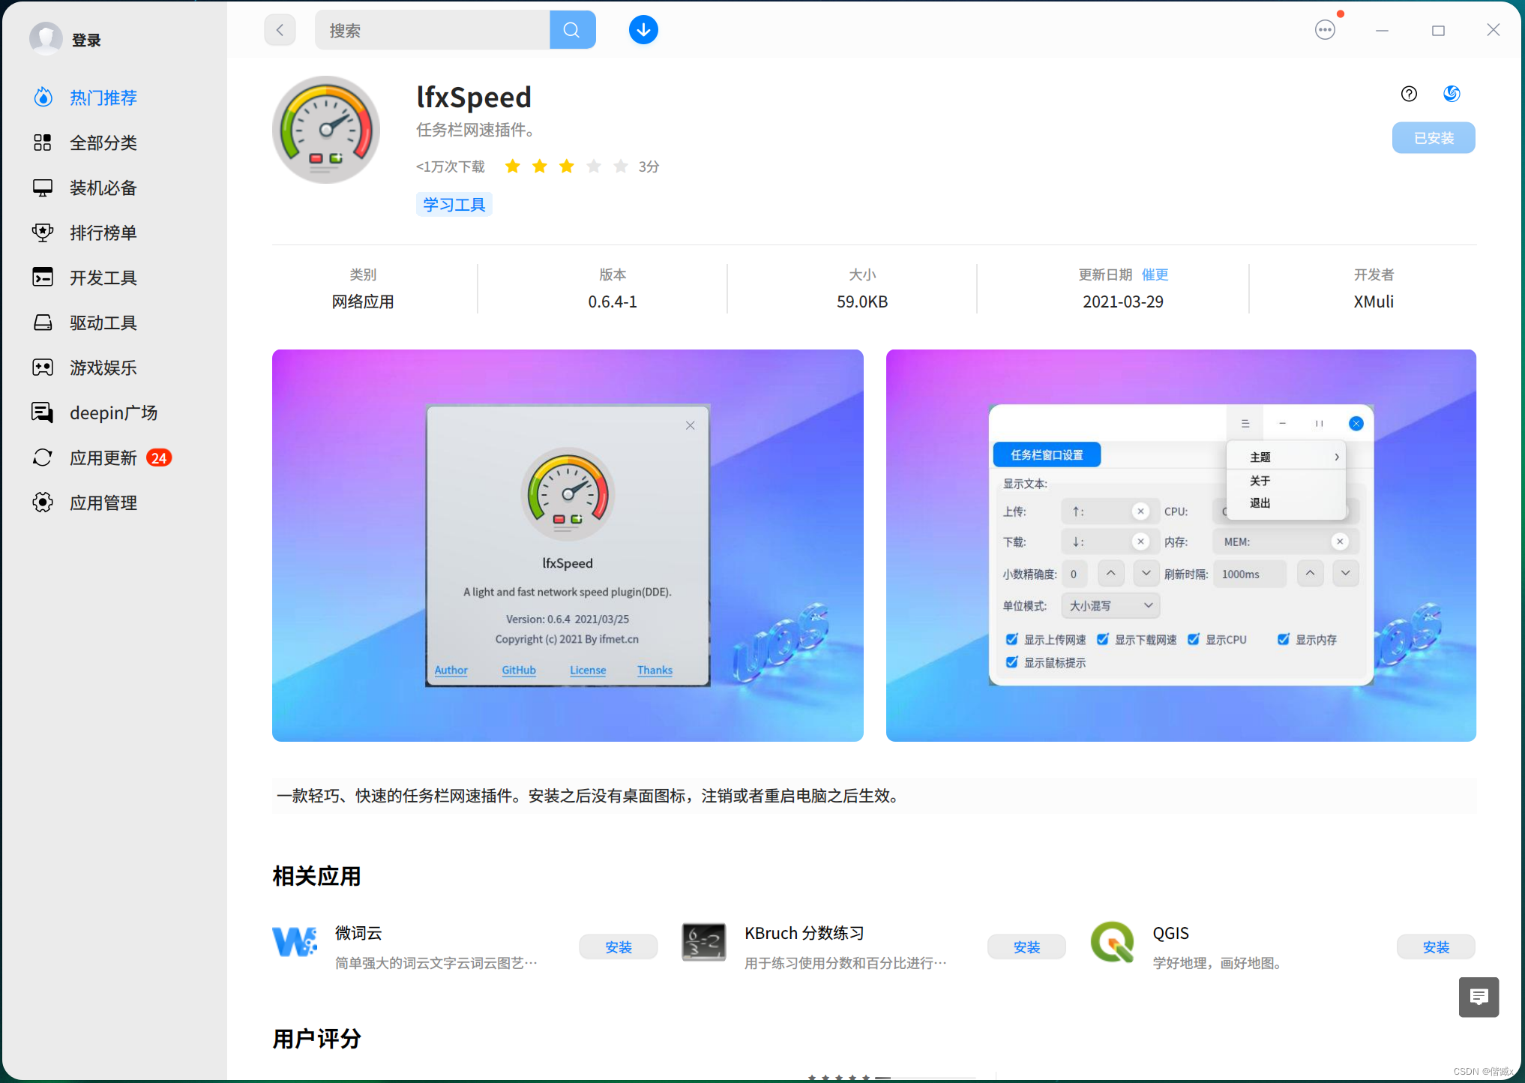Click the 已安装 button
Viewport: 1525px width, 1083px height.
pos(1434,138)
